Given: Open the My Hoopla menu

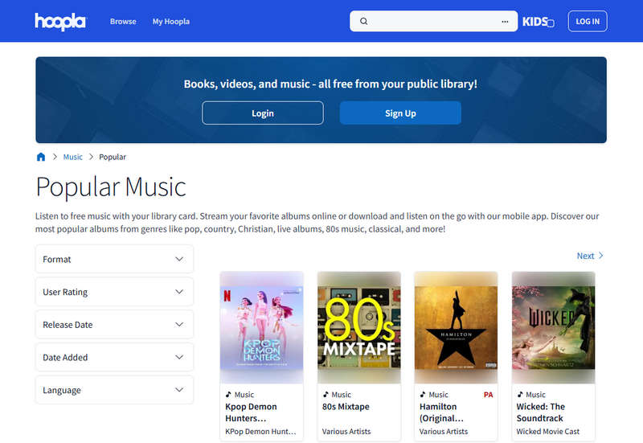Looking at the screenshot, I should pos(171,22).
